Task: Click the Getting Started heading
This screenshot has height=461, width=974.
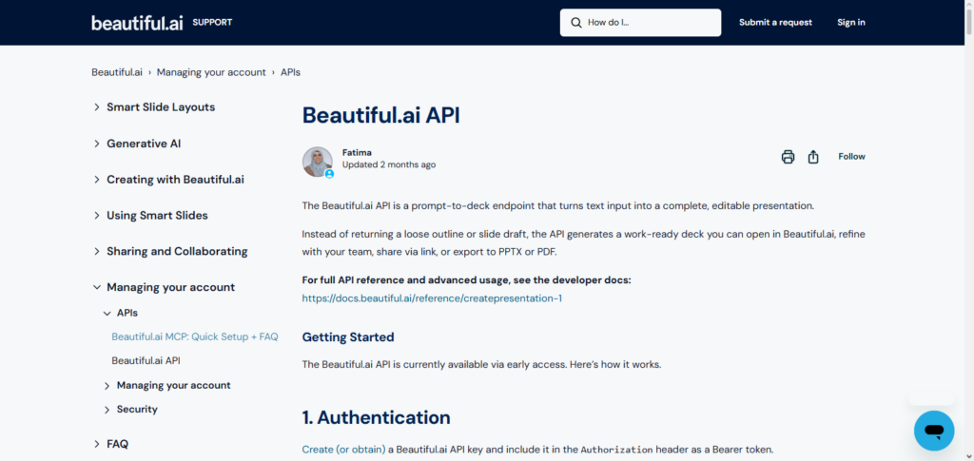Action: pyautogui.click(x=348, y=336)
